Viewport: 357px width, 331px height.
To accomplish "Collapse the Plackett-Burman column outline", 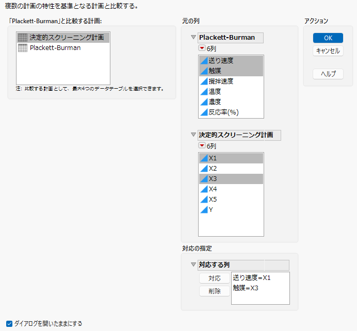I will (x=193, y=37).
